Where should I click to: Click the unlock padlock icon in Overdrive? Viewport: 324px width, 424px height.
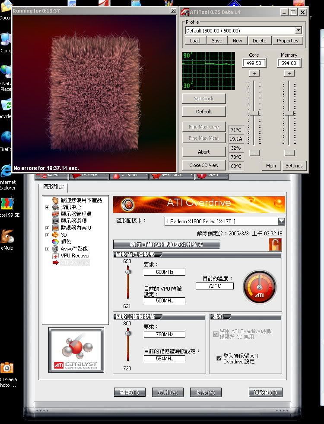[x=275, y=244]
